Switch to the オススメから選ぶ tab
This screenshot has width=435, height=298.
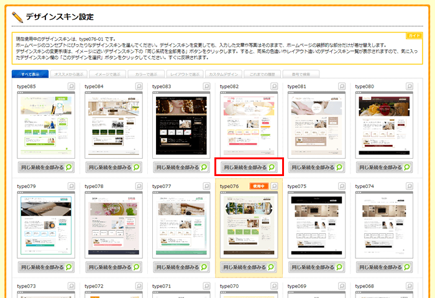pyautogui.click(x=69, y=74)
